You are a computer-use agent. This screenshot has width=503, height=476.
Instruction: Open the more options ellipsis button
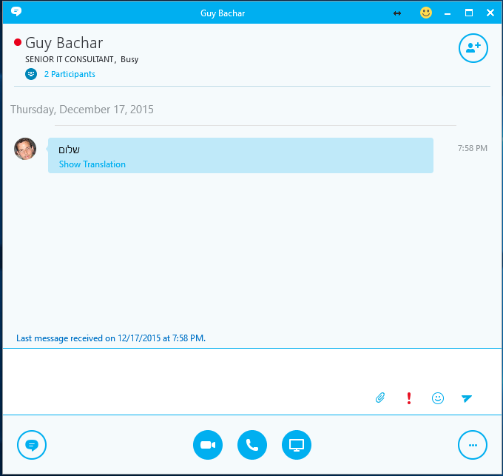pos(473,445)
